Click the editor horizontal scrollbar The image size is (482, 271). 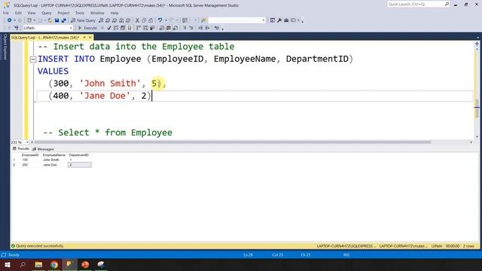coord(233,142)
